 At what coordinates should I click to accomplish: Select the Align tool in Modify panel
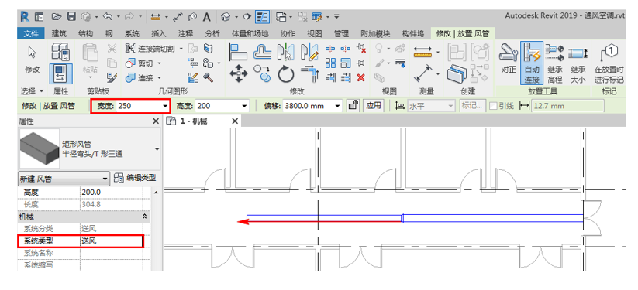pos(238,52)
